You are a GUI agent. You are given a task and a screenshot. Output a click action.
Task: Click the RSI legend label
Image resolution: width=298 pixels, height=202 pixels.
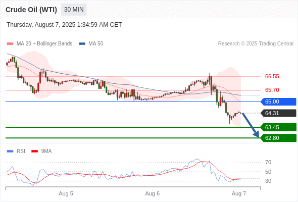click(21, 151)
